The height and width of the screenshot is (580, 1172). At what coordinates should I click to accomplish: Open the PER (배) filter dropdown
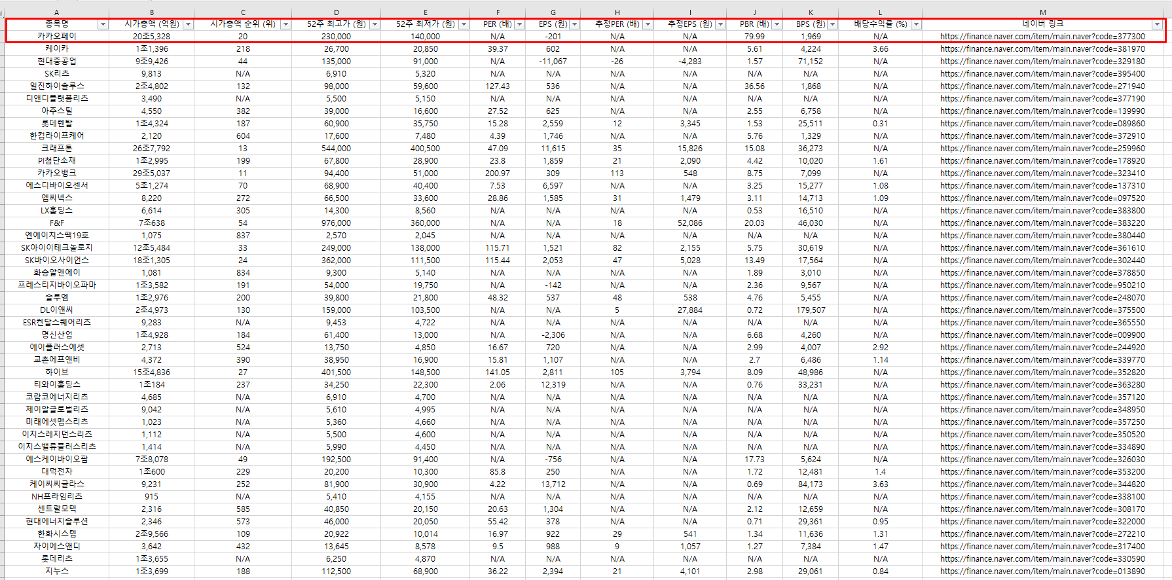coord(519,24)
